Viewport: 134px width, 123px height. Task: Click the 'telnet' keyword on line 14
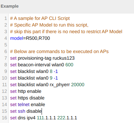point(24,104)
